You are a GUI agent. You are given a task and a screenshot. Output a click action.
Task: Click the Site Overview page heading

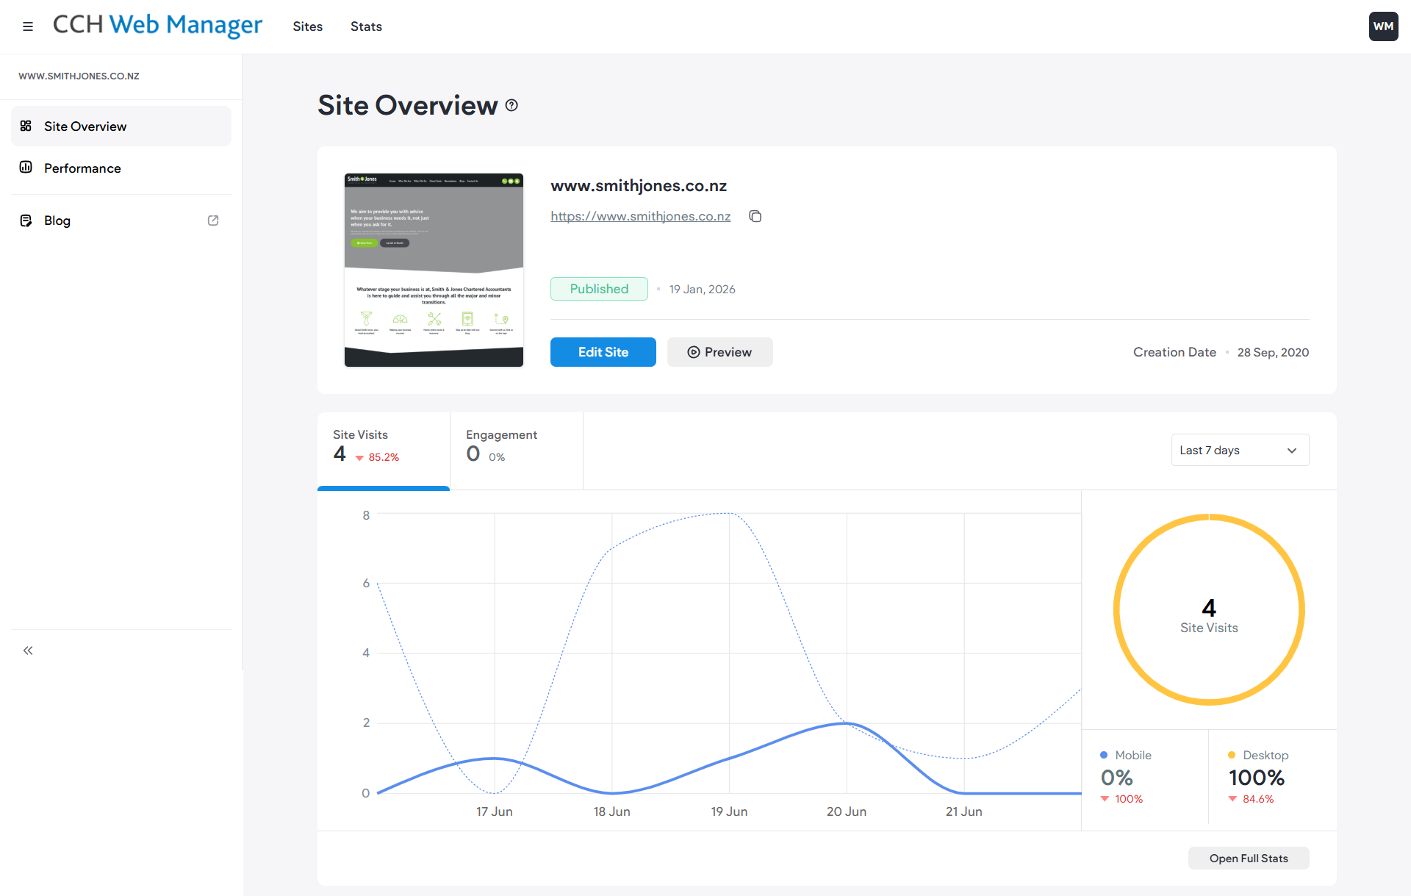(x=407, y=105)
